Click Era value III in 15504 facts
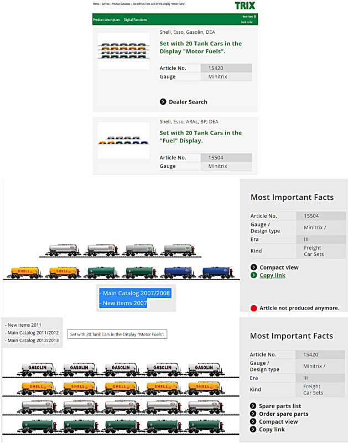This screenshot has height=443, width=348. tap(306, 239)
